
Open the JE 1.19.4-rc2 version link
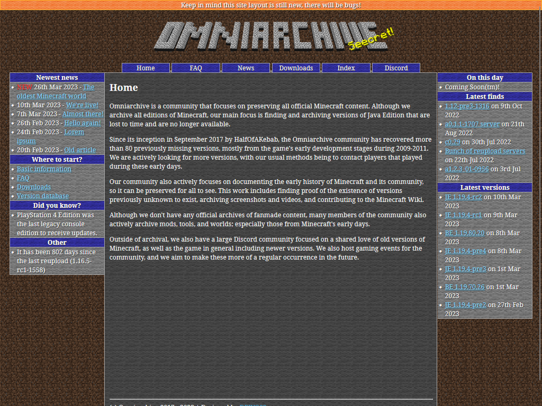pos(463,197)
